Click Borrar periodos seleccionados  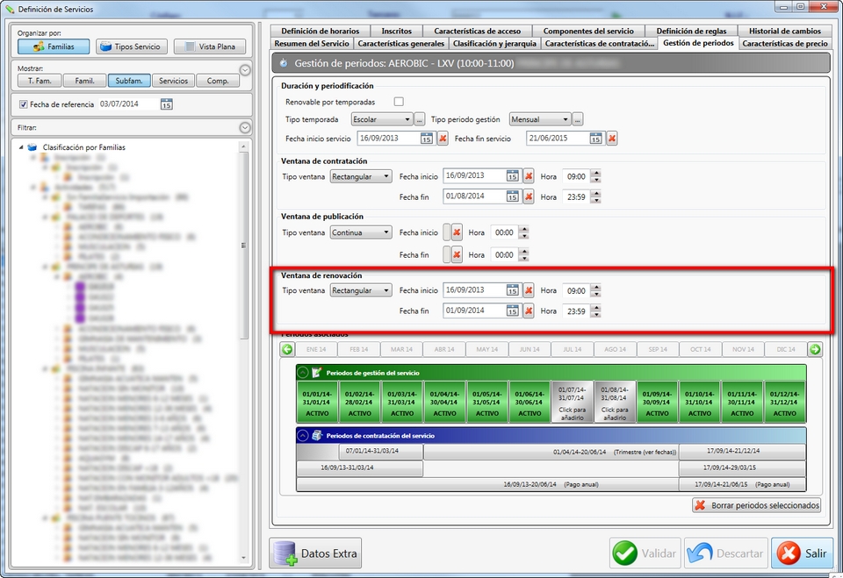click(x=757, y=505)
